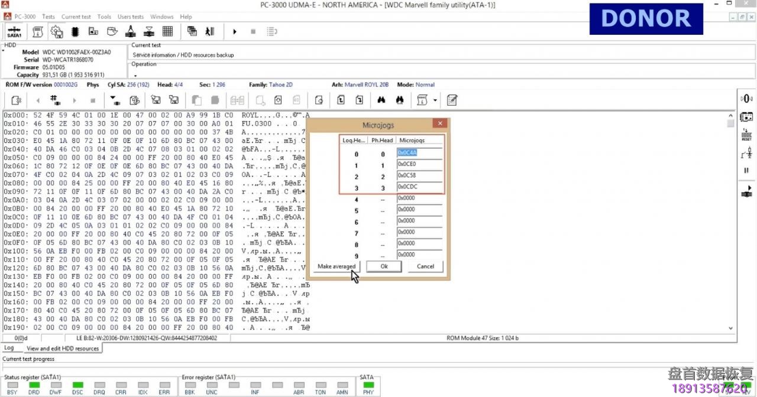The height and width of the screenshot is (397, 757).
Task: Open the edit notepad icon in hex toolbar
Action: coord(452,100)
